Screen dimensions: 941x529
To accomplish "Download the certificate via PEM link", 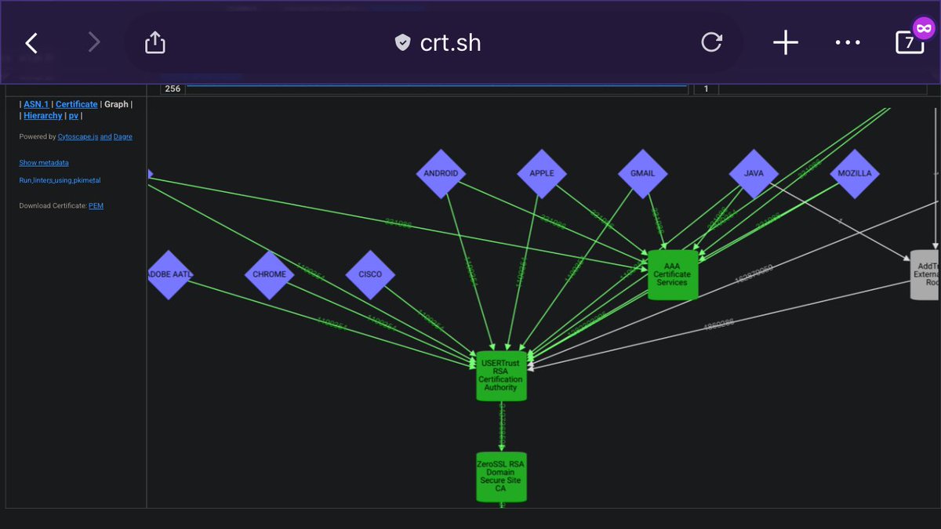I will click(96, 206).
